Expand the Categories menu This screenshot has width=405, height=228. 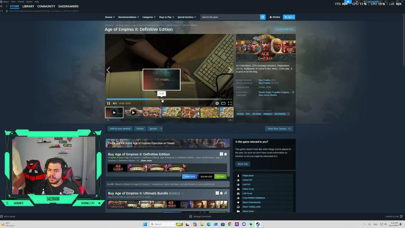click(x=149, y=17)
